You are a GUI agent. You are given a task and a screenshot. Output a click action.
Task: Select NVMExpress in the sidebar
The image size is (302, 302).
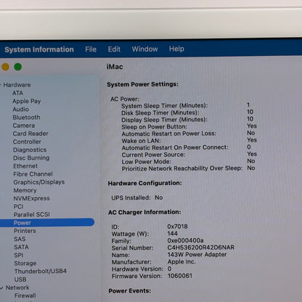31,198
